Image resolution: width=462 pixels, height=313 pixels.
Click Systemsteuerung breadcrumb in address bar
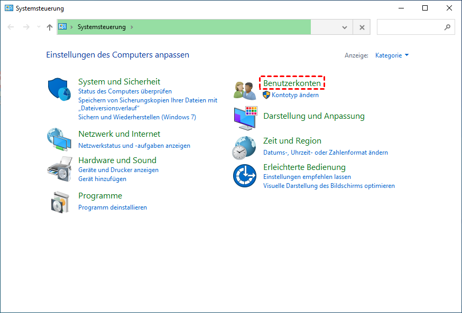point(101,27)
